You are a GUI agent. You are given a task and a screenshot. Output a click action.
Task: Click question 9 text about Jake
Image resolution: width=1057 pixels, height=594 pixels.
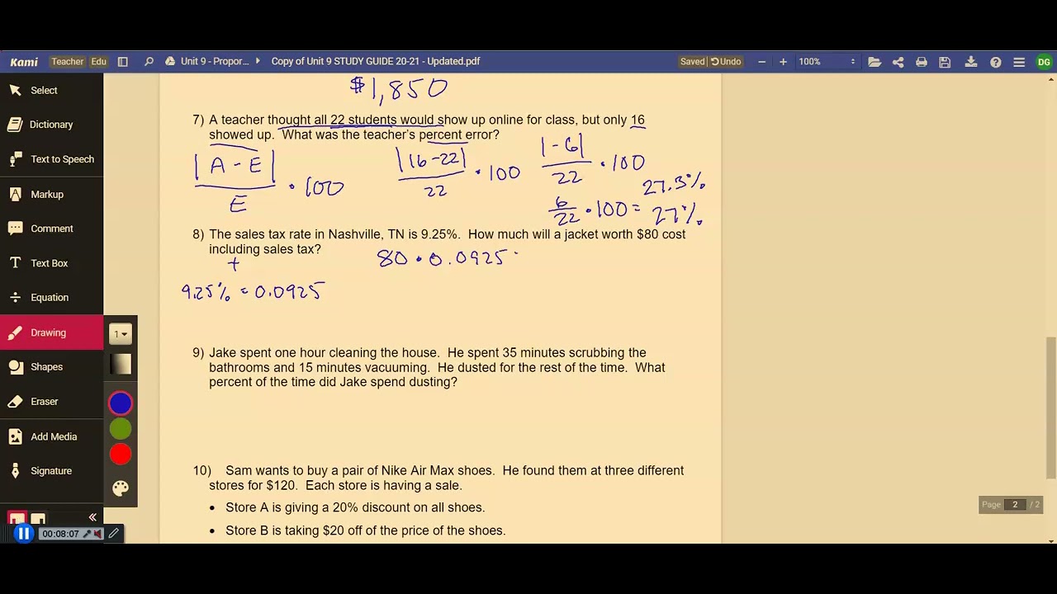(x=437, y=367)
